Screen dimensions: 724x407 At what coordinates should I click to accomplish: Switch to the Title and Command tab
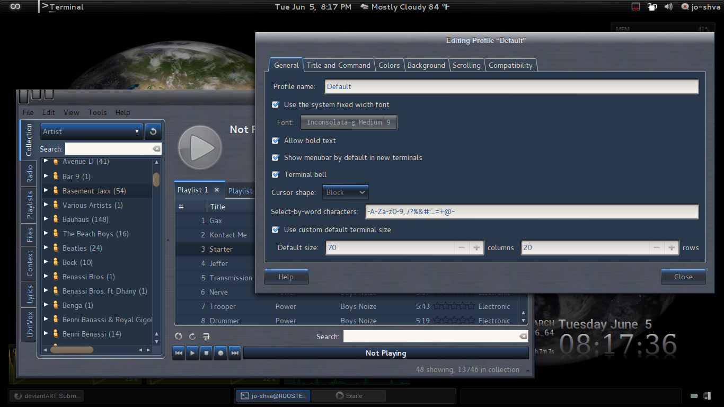(x=338, y=65)
